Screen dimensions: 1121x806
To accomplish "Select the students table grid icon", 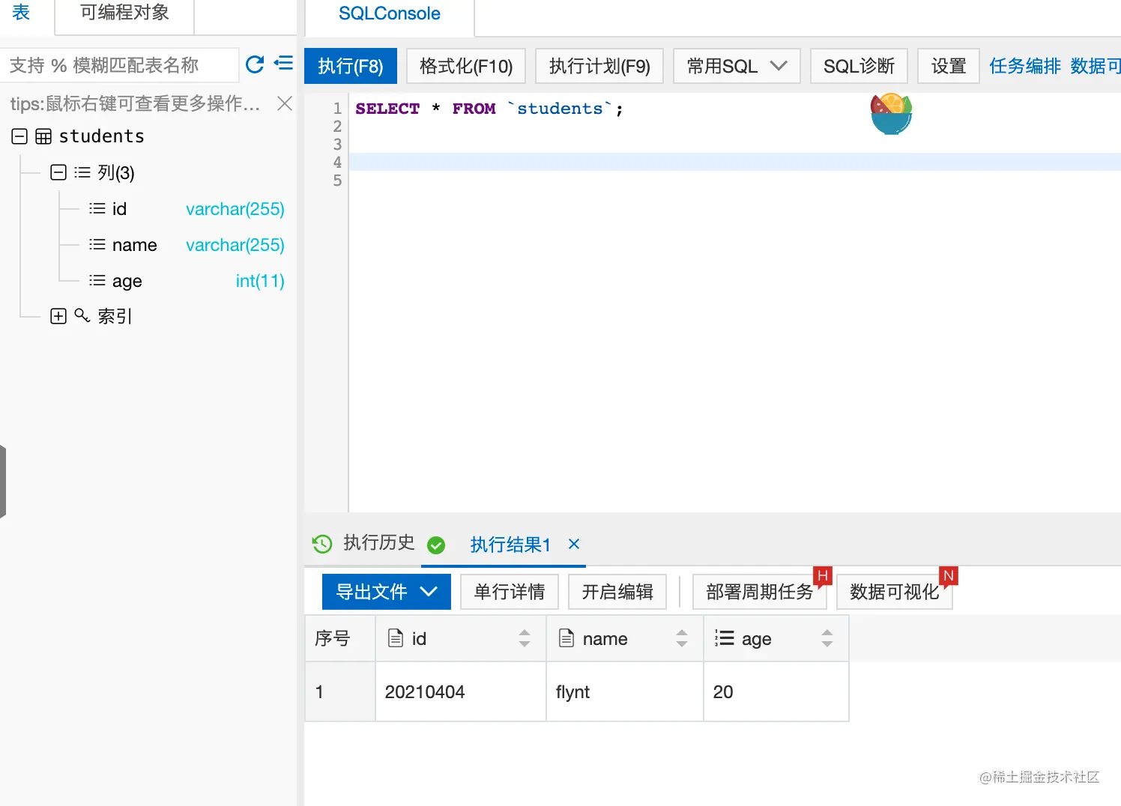I will click(43, 136).
